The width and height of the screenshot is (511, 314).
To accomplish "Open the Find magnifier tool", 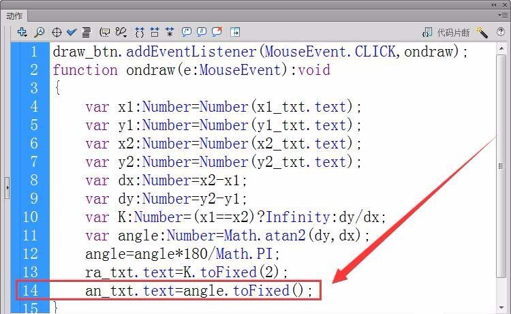I will [40, 32].
